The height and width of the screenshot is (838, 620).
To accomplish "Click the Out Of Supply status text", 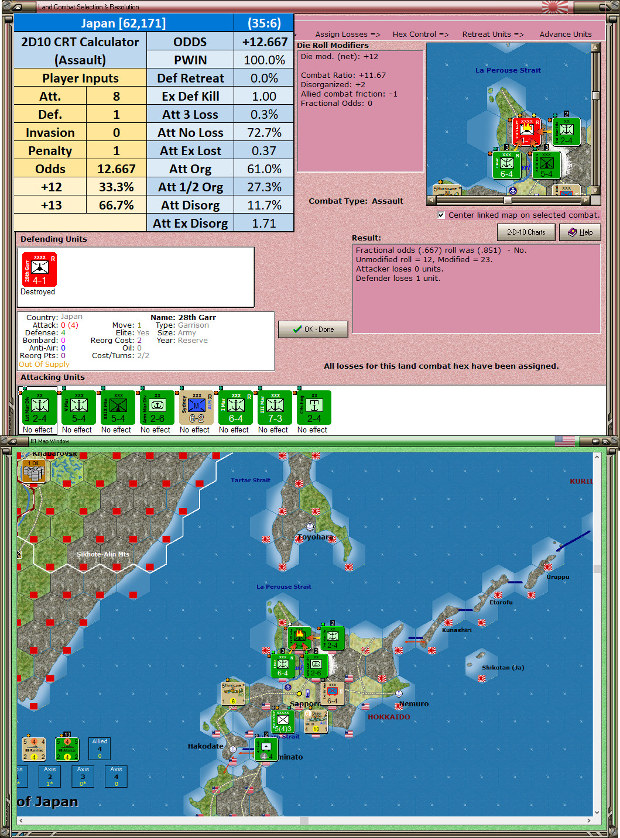I will [x=44, y=364].
